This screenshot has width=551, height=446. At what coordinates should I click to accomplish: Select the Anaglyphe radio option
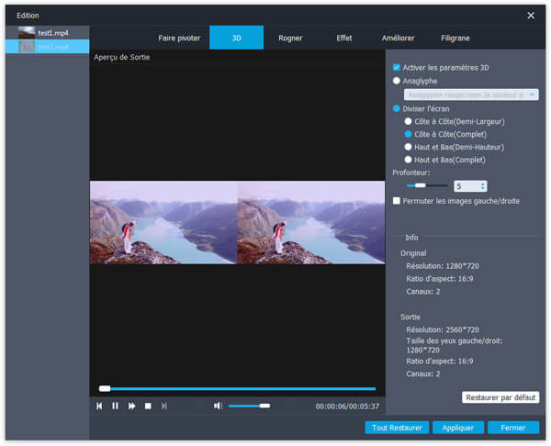tap(397, 81)
